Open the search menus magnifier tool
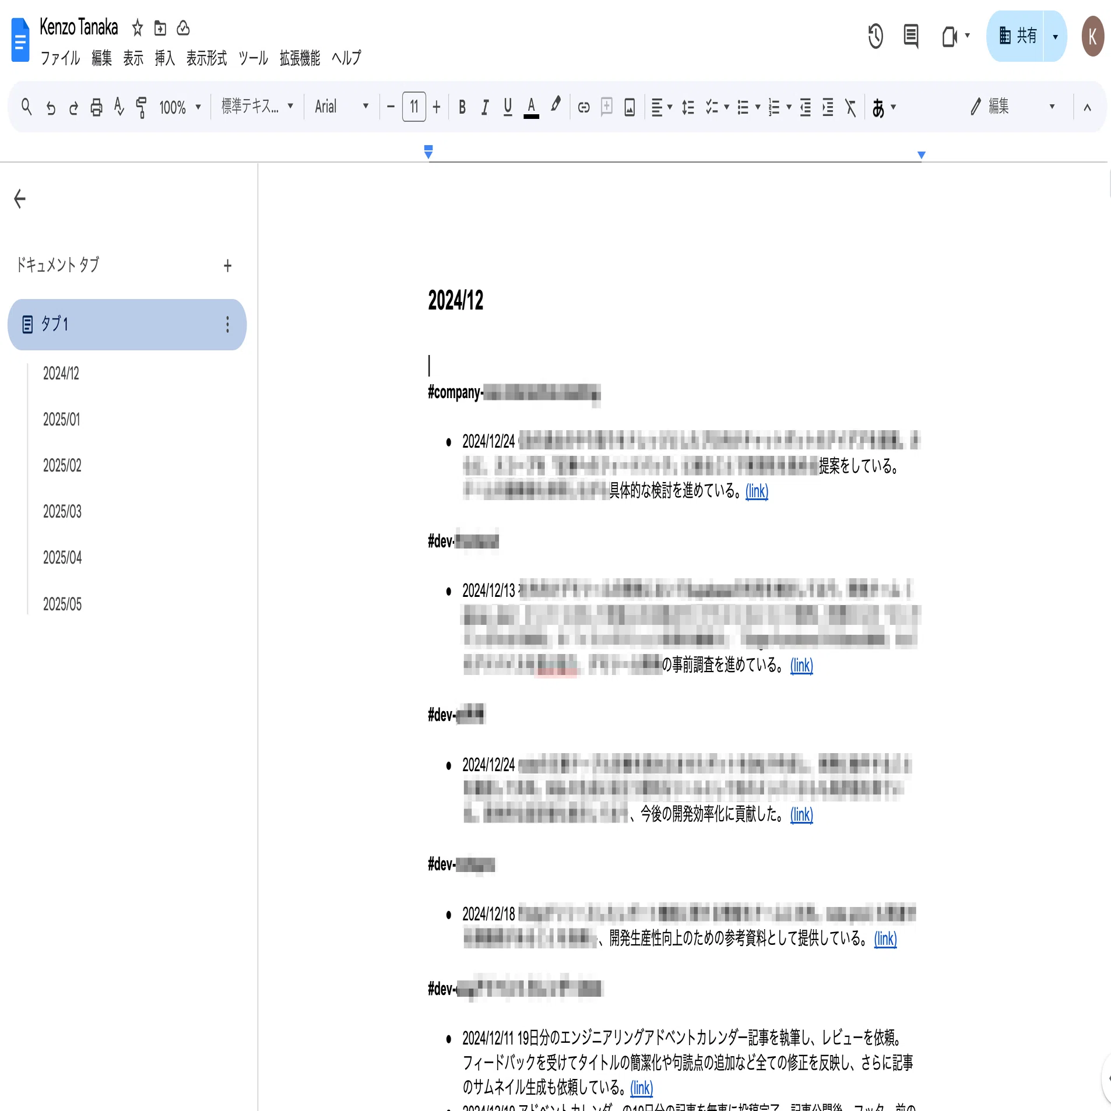The width and height of the screenshot is (1111, 1111). [26, 107]
